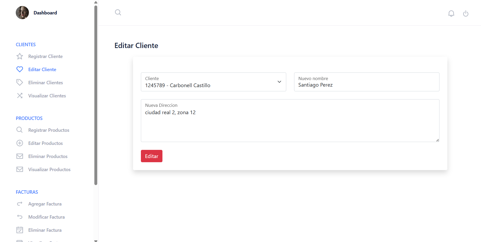
Task: Open the Dashboard link
Action: click(x=45, y=12)
